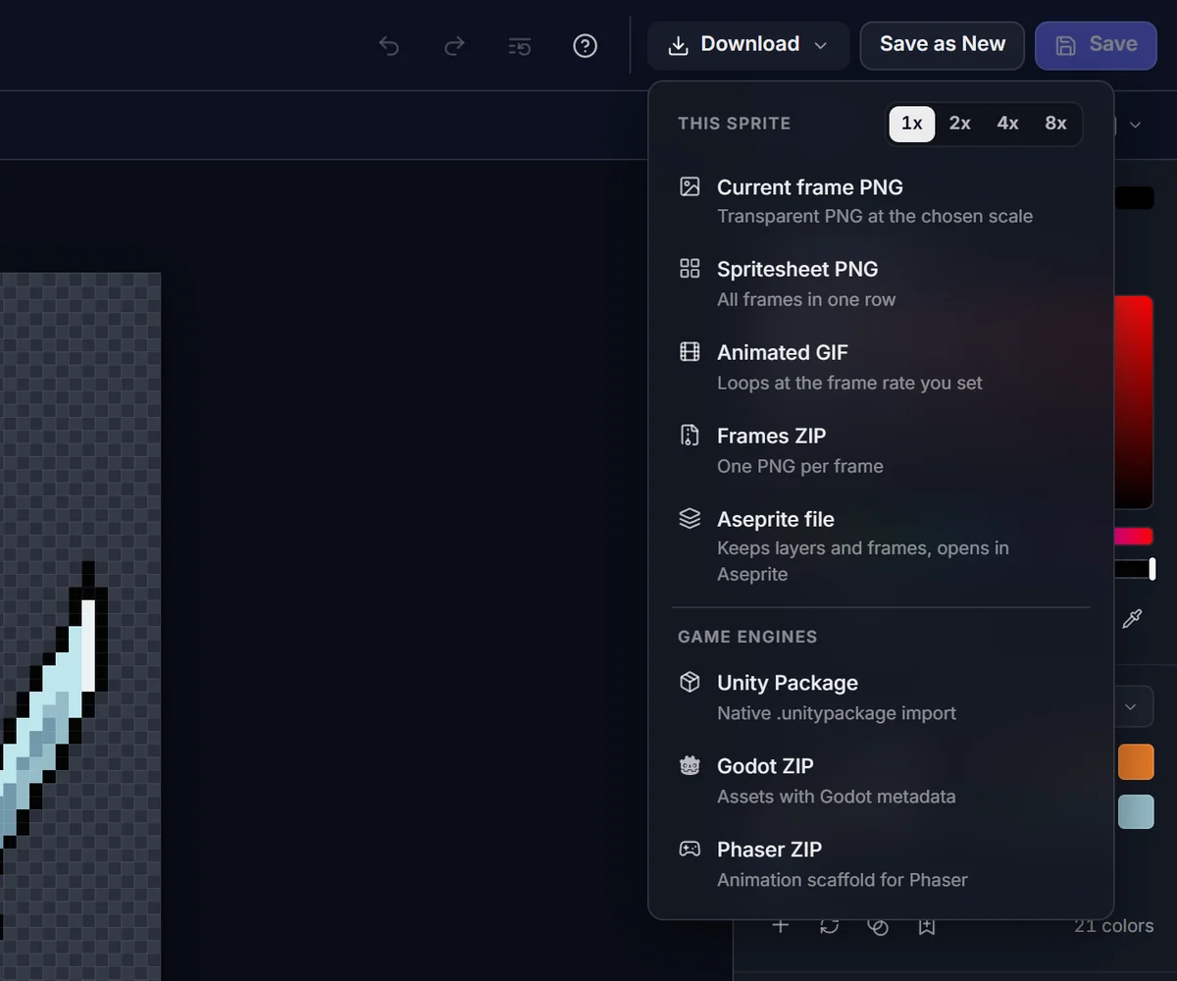
Task: Click the white handle on the black slider
Action: click(x=1152, y=569)
